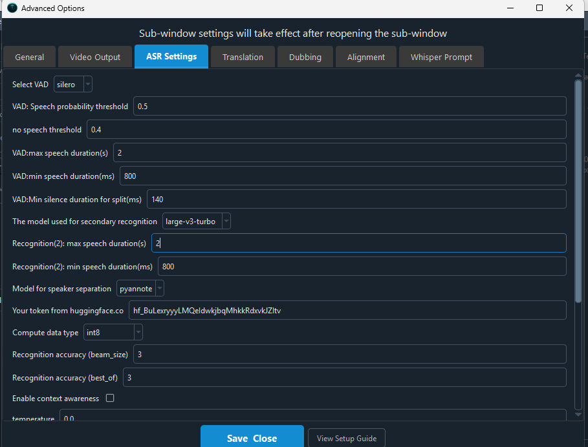Maximize the Advanced Options window
This screenshot has width=588, height=447.
pos(539,8)
